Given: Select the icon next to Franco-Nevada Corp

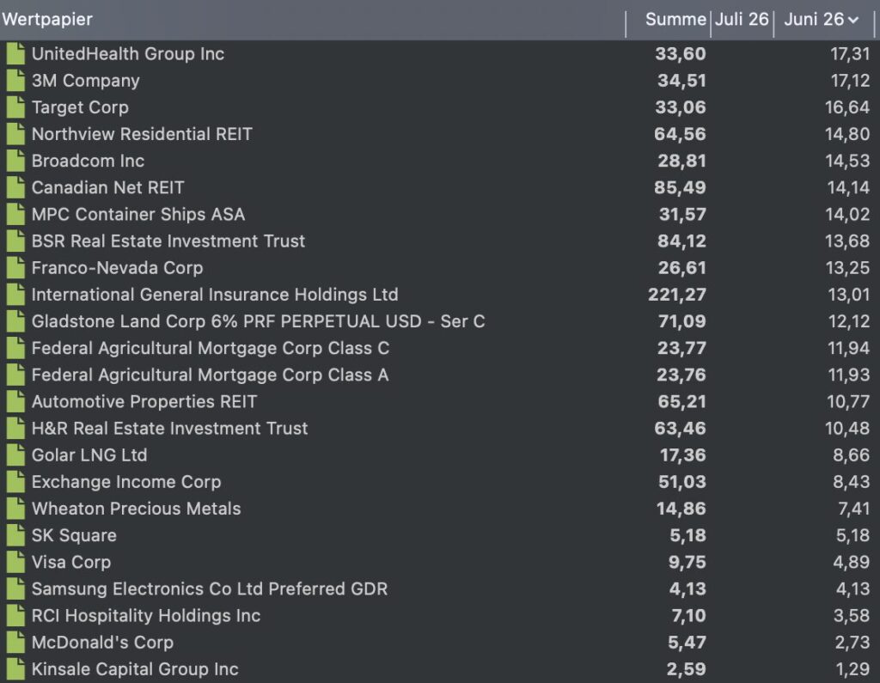Looking at the screenshot, I should (x=15, y=268).
